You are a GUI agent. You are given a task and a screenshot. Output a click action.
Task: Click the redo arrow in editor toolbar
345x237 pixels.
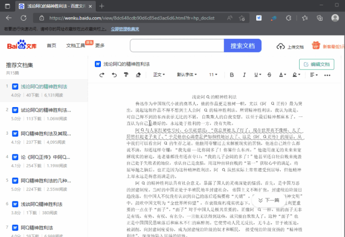pyautogui.click(x=102, y=75)
